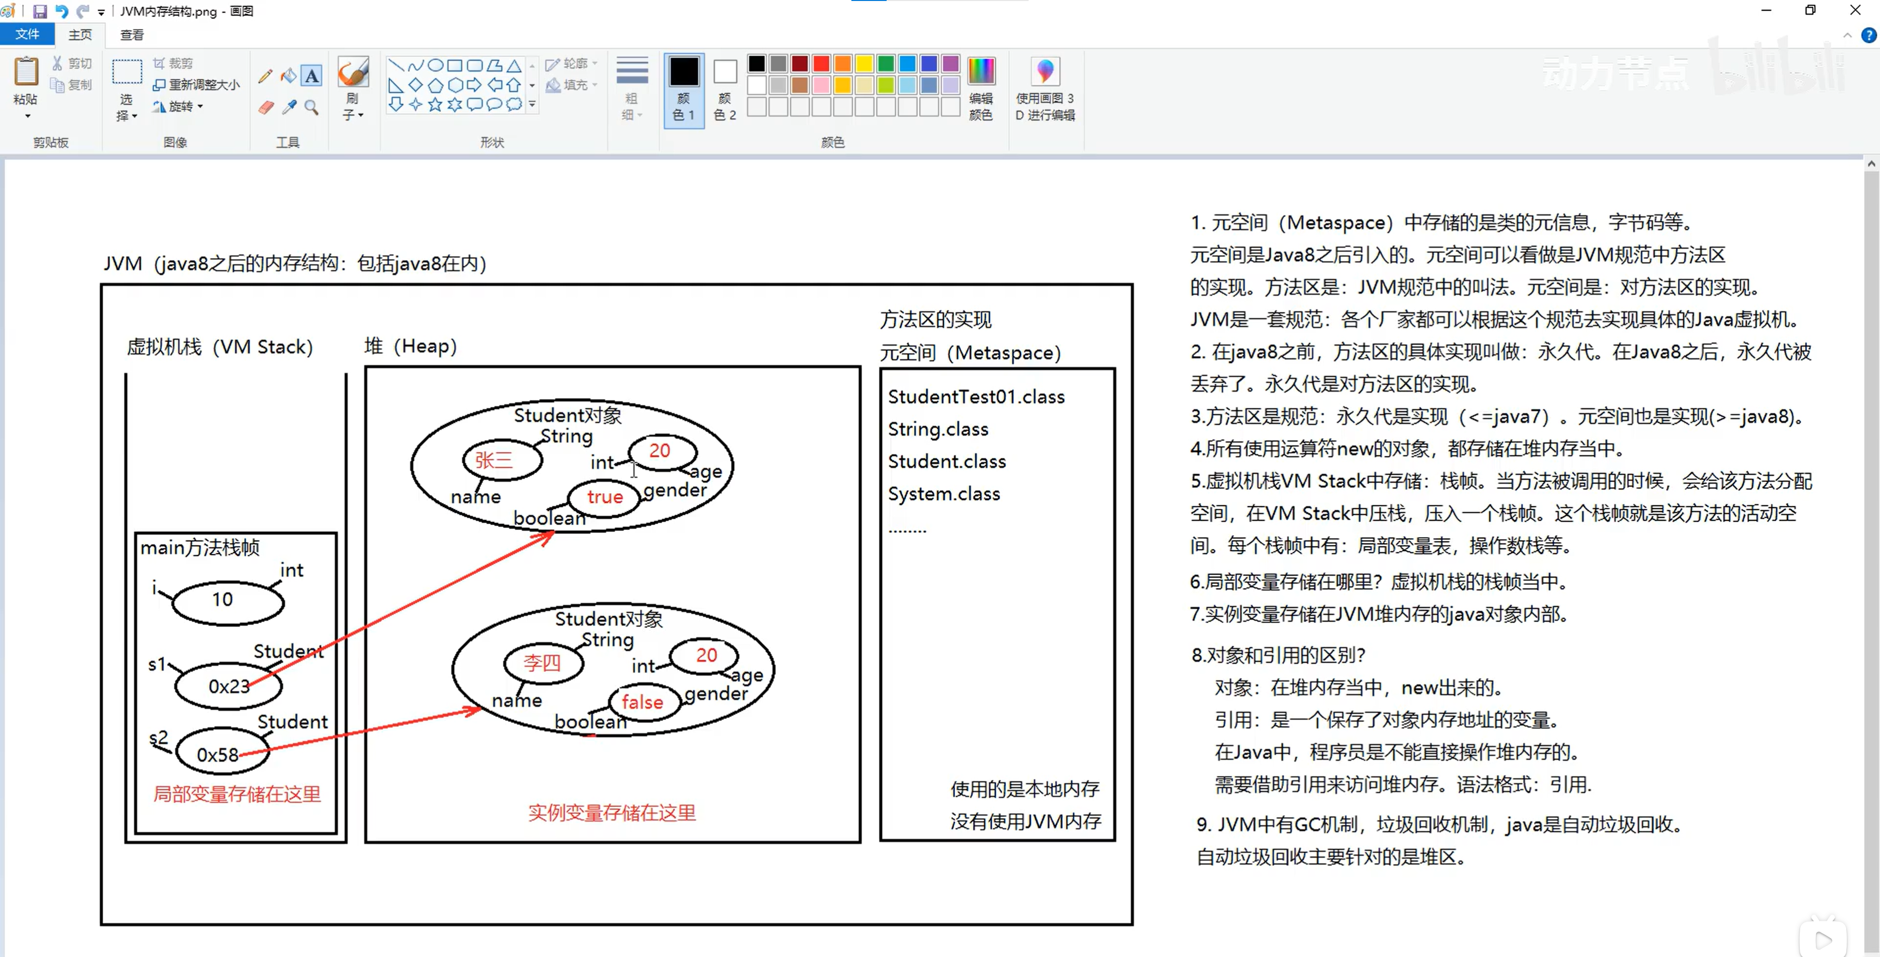Save the file via quick access icon
This screenshot has width=1880, height=957.
[40, 11]
